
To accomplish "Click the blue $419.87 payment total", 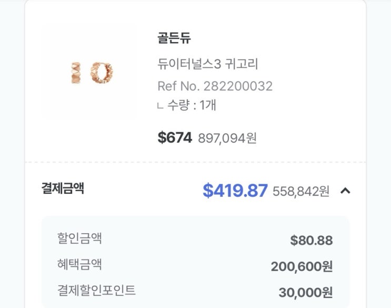I will [235, 191].
